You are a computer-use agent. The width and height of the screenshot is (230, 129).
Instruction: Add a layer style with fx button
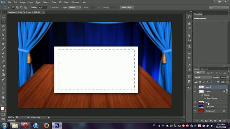click(202, 121)
